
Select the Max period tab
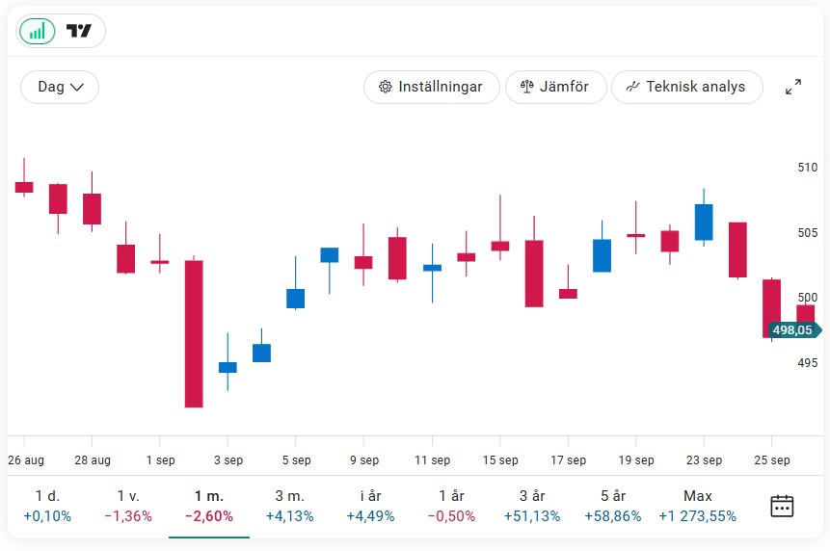(697, 506)
